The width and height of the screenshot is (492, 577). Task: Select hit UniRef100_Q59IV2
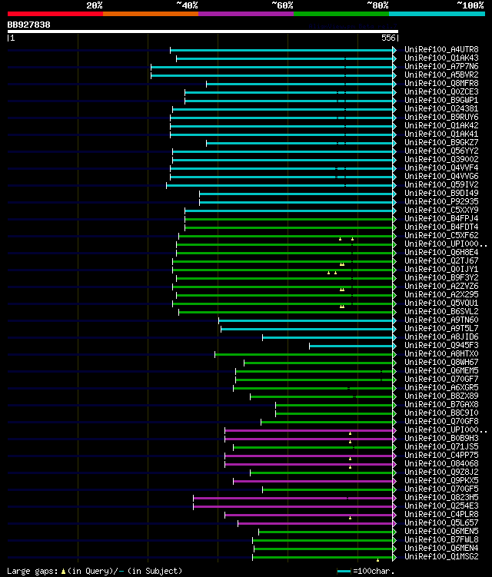441,184
